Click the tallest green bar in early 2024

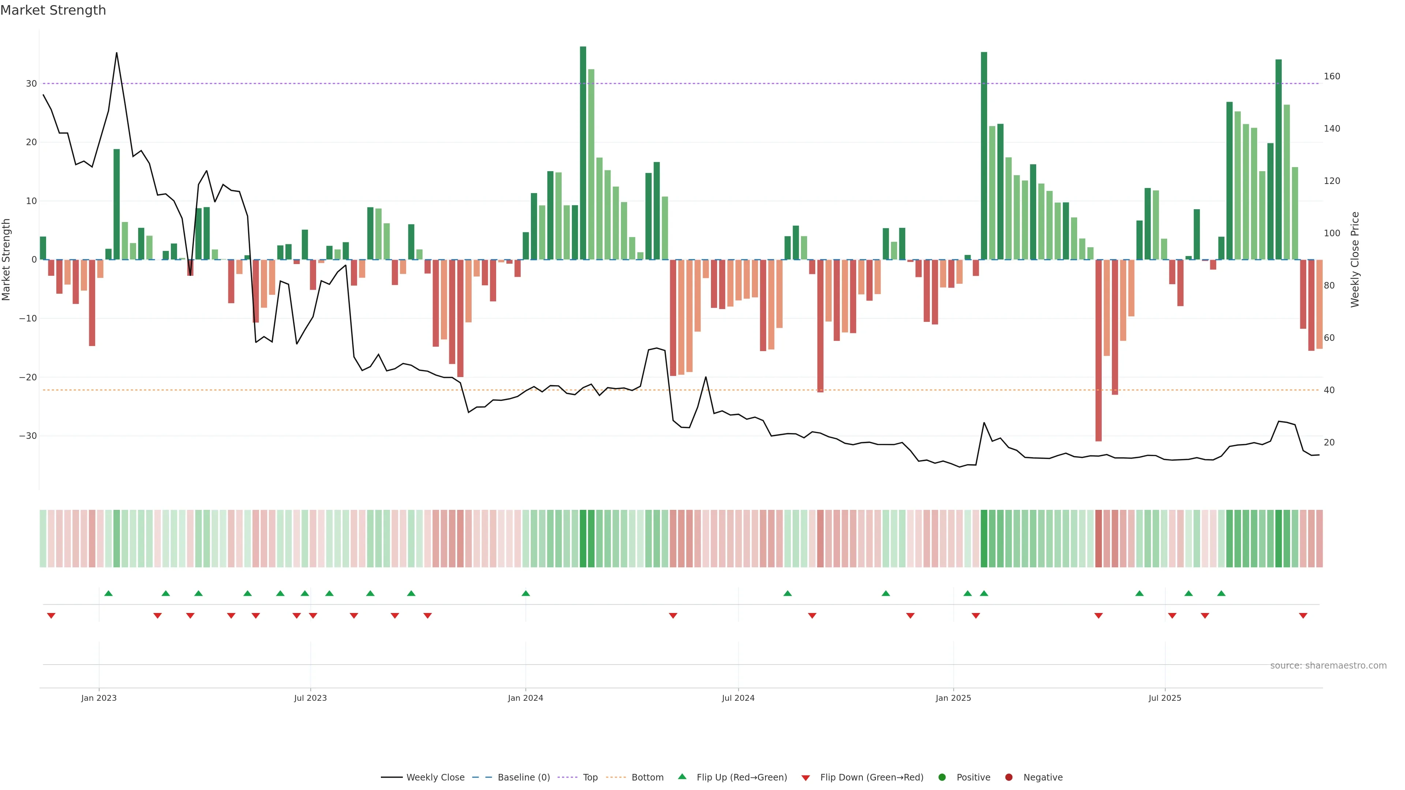point(583,153)
